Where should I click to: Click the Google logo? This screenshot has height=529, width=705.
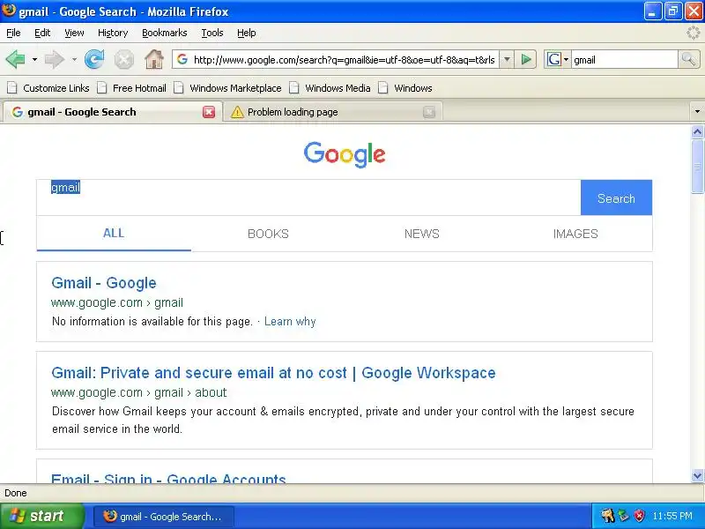(345, 153)
